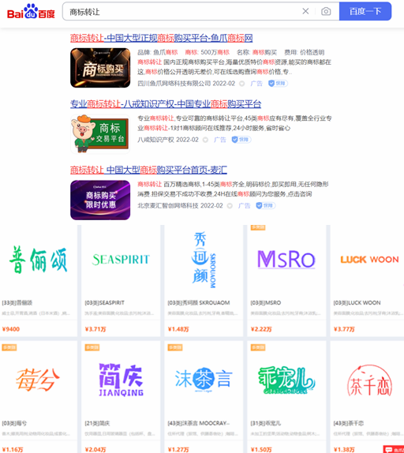Select the 沫茶言 trademark logo
Screen dimensions: 404x453
(x=204, y=380)
